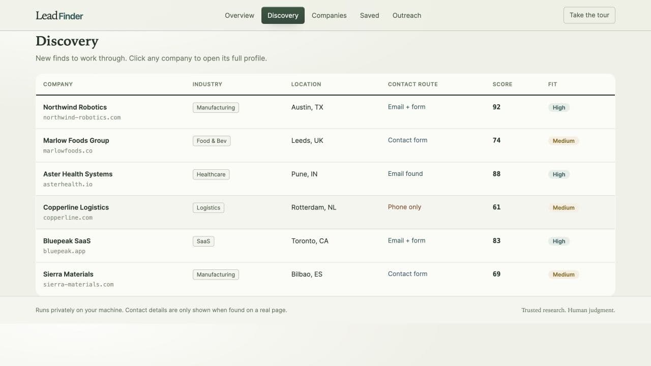The width and height of the screenshot is (651, 366).
Task: Click the Location column header
Action: (306, 84)
